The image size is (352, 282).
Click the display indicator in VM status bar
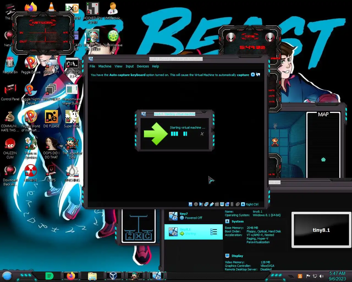(x=222, y=204)
